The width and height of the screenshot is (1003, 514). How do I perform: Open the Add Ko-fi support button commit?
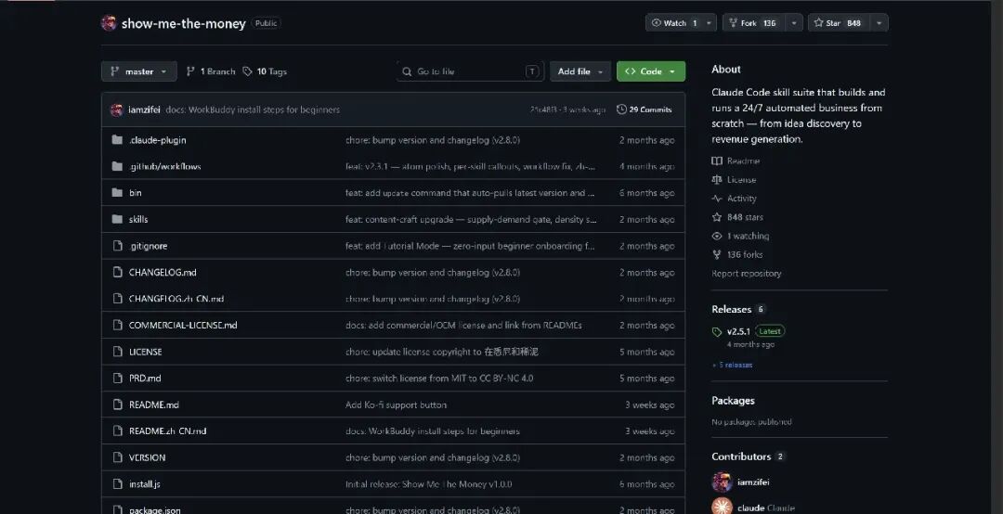click(396, 405)
